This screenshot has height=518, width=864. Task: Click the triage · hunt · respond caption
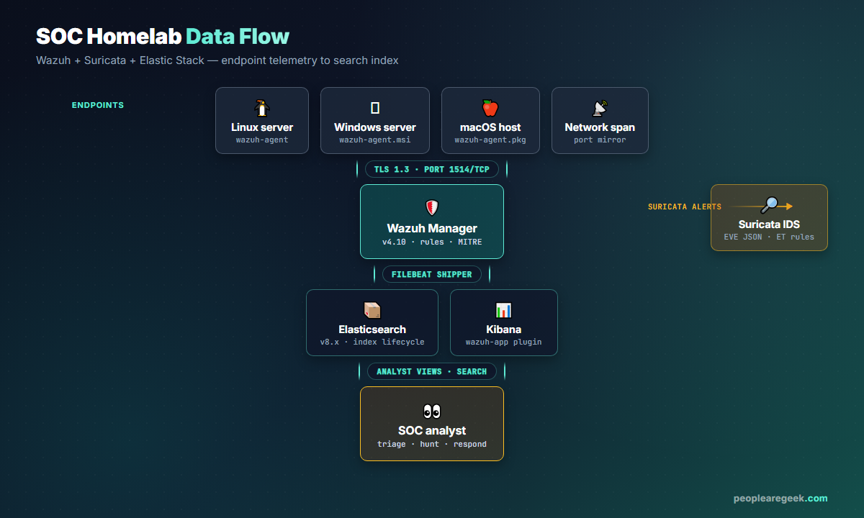coord(432,444)
